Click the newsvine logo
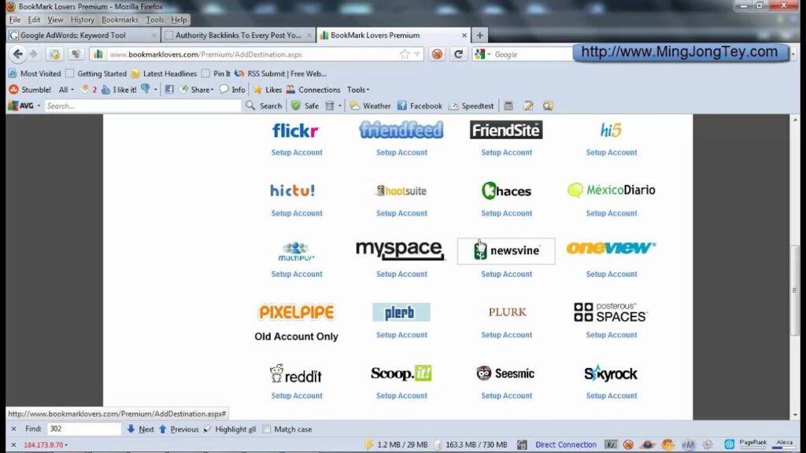This screenshot has width=806, height=453. coord(506,251)
